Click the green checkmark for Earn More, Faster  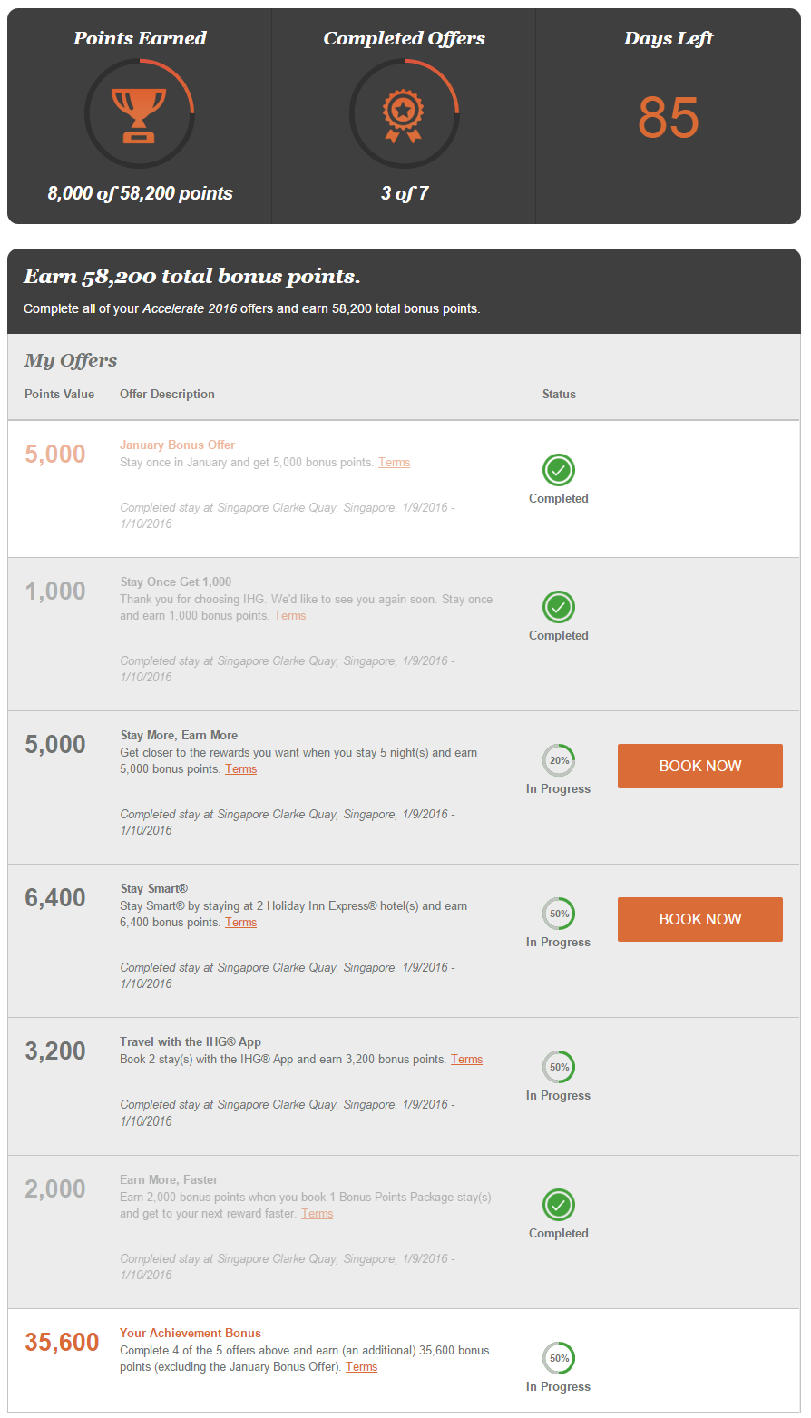point(559,1205)
